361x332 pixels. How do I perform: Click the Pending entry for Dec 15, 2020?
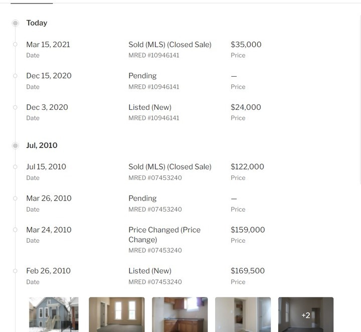coord(142,76)
